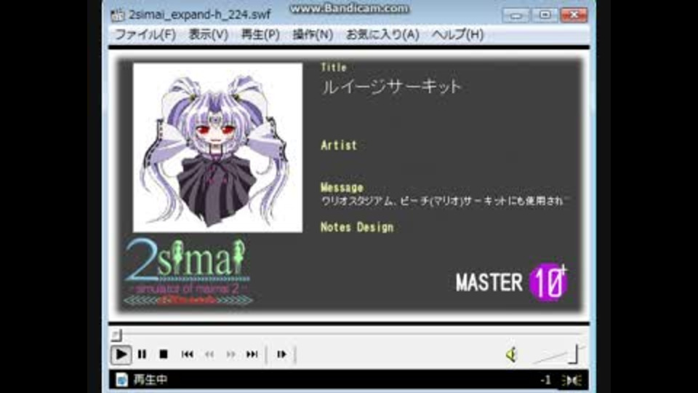Image resolution: width=698 pixels, height=393 pixels.
Task: Open the お気に入り(A) menu
Action: point(382,34)
